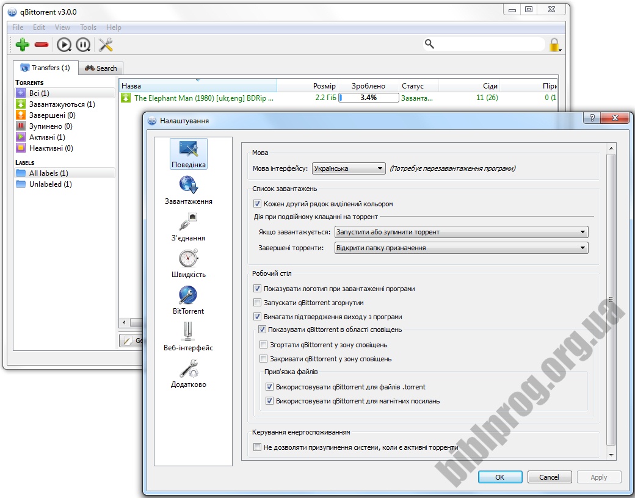This screenshot has height=498, width=635.
Task: Click the Apply button in settings
Action: [x=598, y=477]
